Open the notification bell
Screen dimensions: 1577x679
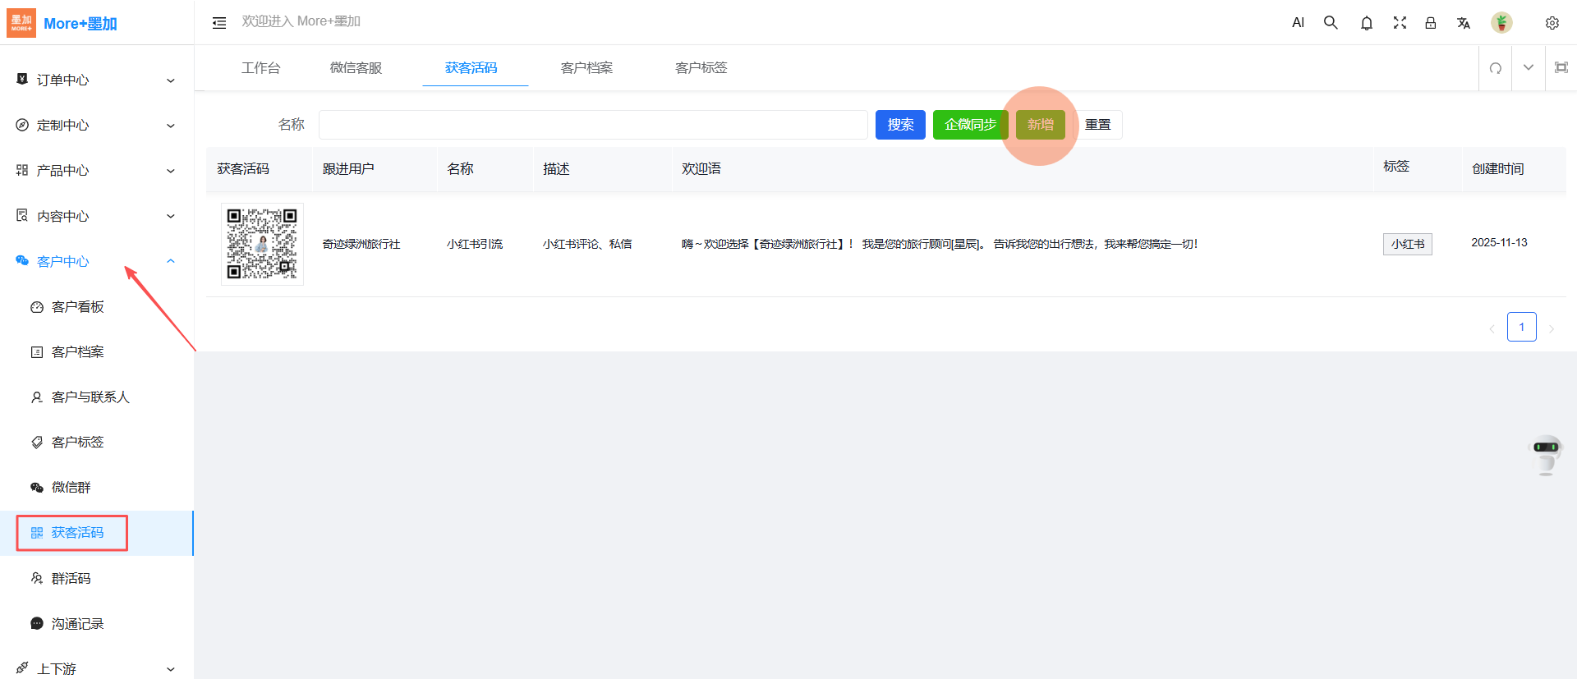[x=1367, y=23]
